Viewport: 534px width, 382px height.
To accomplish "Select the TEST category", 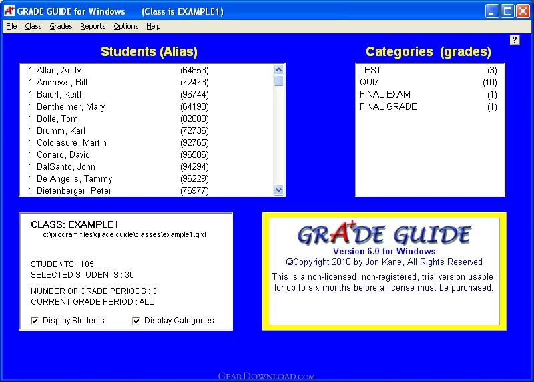I will click(x=430, y=71).
